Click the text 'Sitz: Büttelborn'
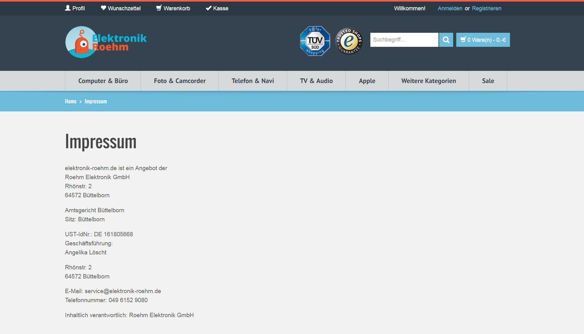Viewport: 584px width, 334px height. click(85, 219)
